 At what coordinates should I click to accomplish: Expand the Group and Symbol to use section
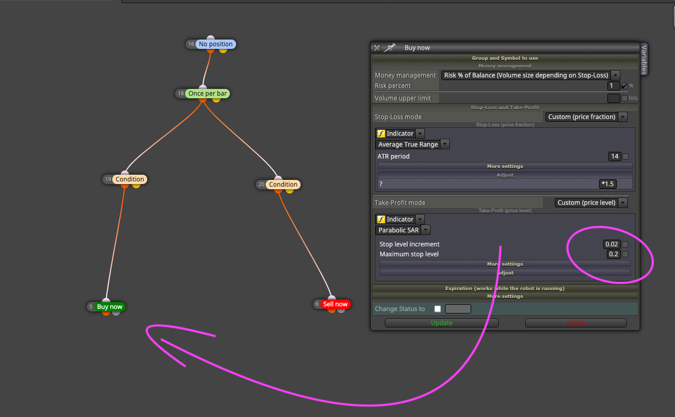(505, 58)
